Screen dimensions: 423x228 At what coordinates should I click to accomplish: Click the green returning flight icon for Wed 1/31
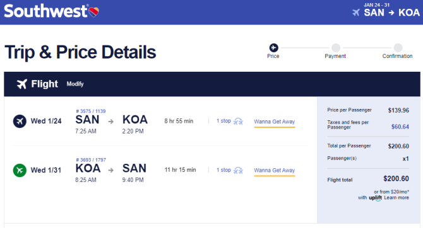click(x=20, y=170)
